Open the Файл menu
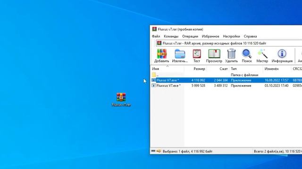 tap(156, 36)
